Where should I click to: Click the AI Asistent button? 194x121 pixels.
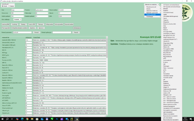click(77, 28)
